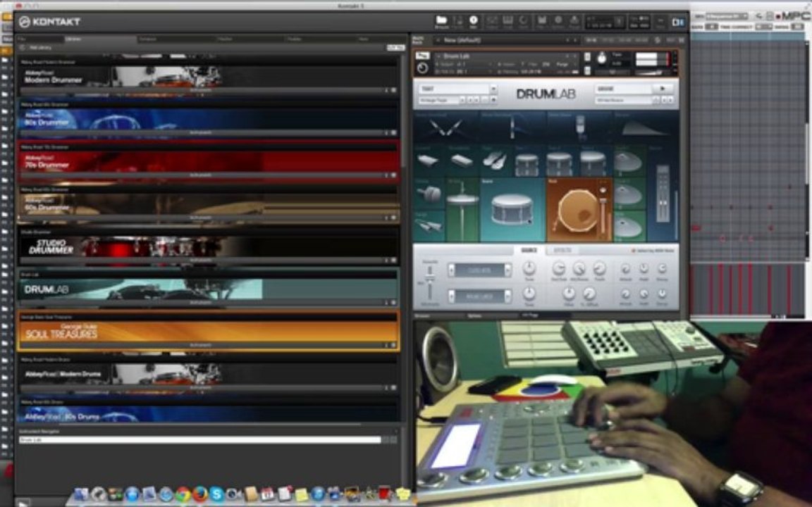Click Instruments button under Studio Drummer
This screenshot has width=812, height=507.
pyautogui.click(x=200, y=261)
